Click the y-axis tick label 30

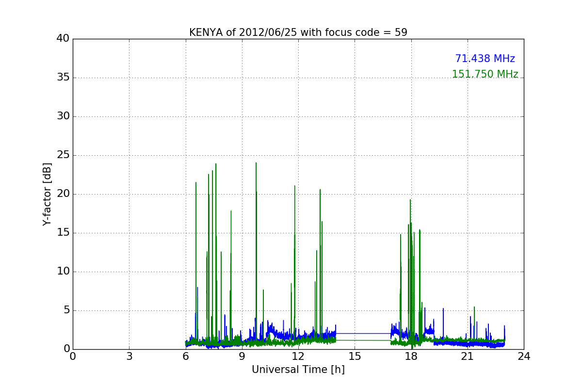tap(63, 116)
